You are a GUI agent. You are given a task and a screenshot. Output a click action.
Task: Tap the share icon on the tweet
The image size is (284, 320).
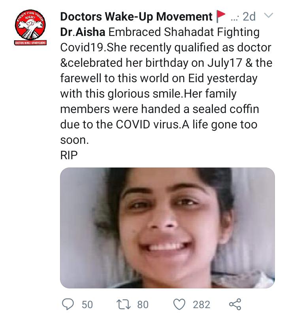coord(235,304)
